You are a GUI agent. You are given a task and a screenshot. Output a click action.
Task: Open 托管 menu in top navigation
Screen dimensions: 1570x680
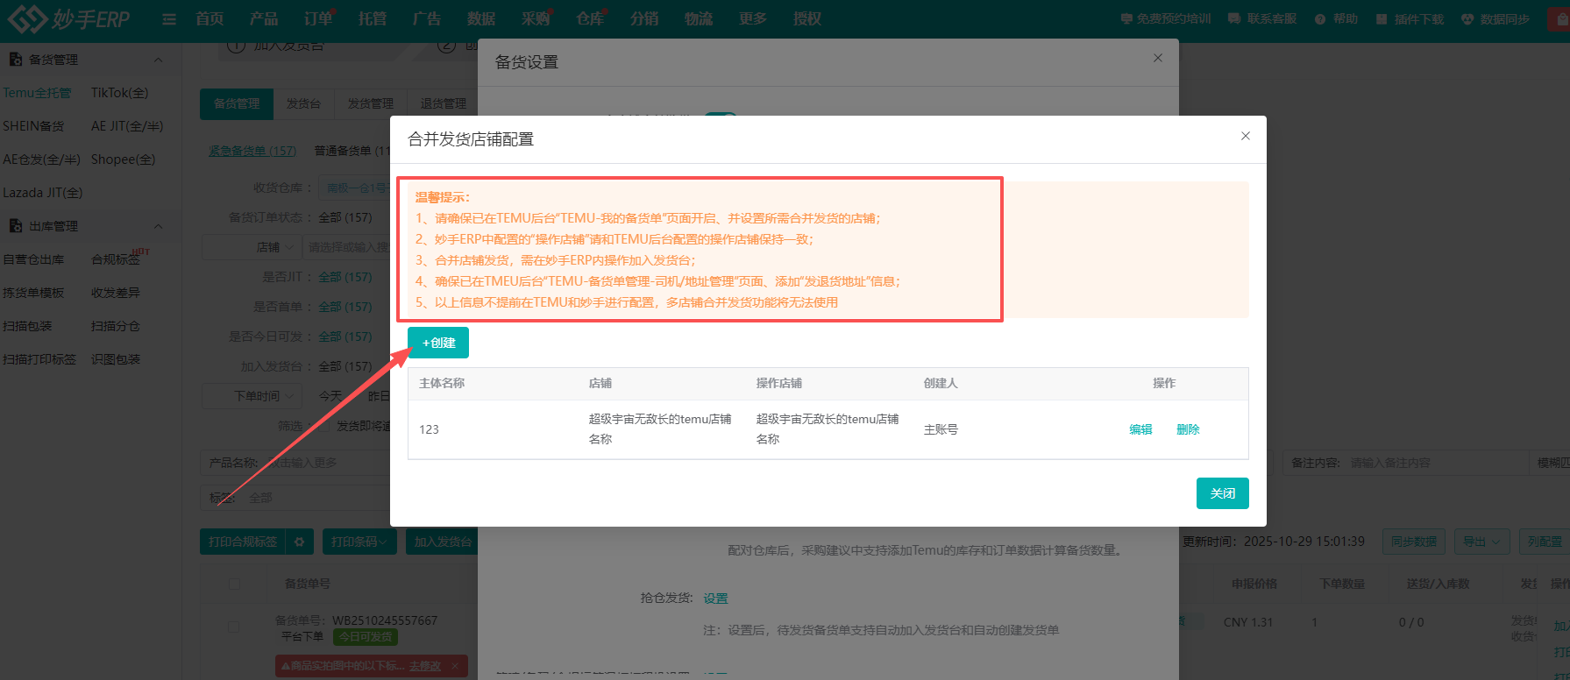click(x=373, y=18)
